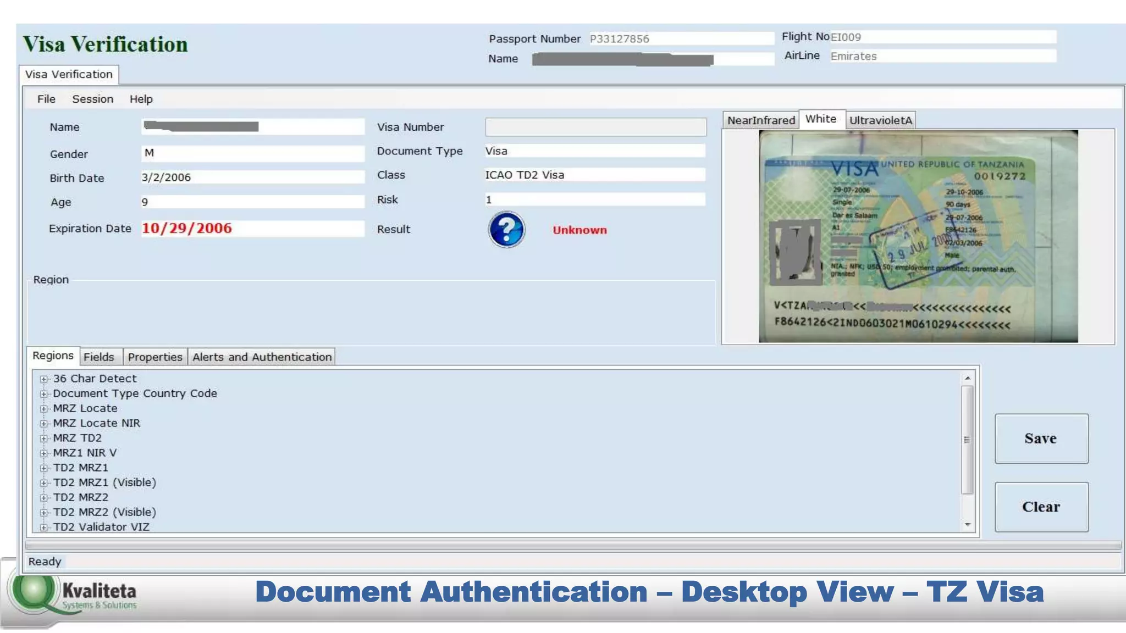1126x633 pixels.
Task: Expand the TD2 MRZ2 (Visible) node
Action: pyautogui.click(x=44, y=513)
